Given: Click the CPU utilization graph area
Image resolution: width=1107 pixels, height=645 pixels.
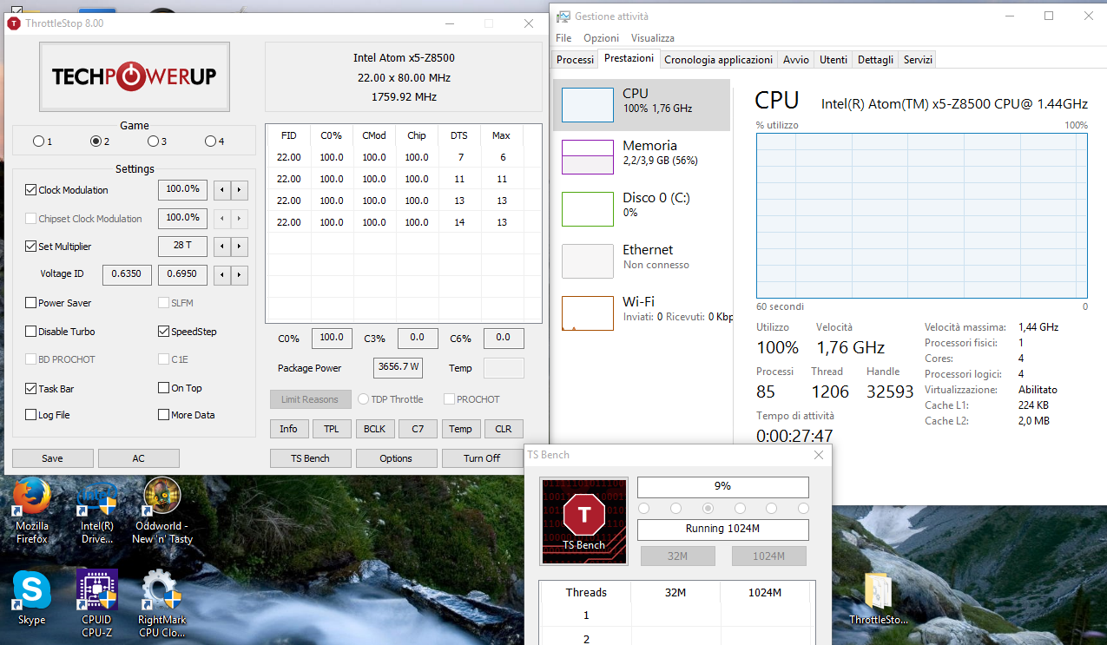Looking at the screenshot, I should point(921,215).
